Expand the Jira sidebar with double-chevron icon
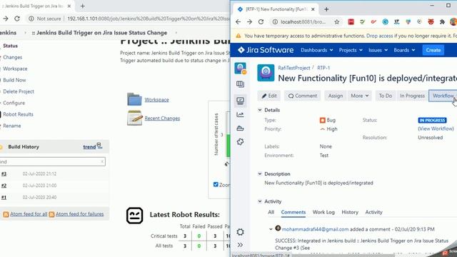Screen dimensions: 457x257 [x=240, y=245]
